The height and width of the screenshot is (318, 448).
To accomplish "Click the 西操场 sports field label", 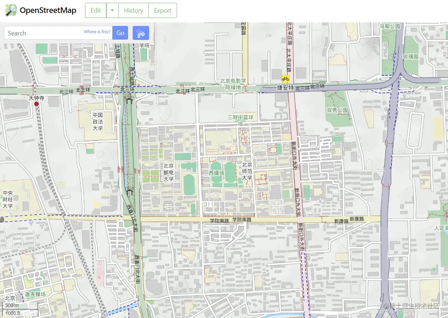I will [x=216, y=173].
